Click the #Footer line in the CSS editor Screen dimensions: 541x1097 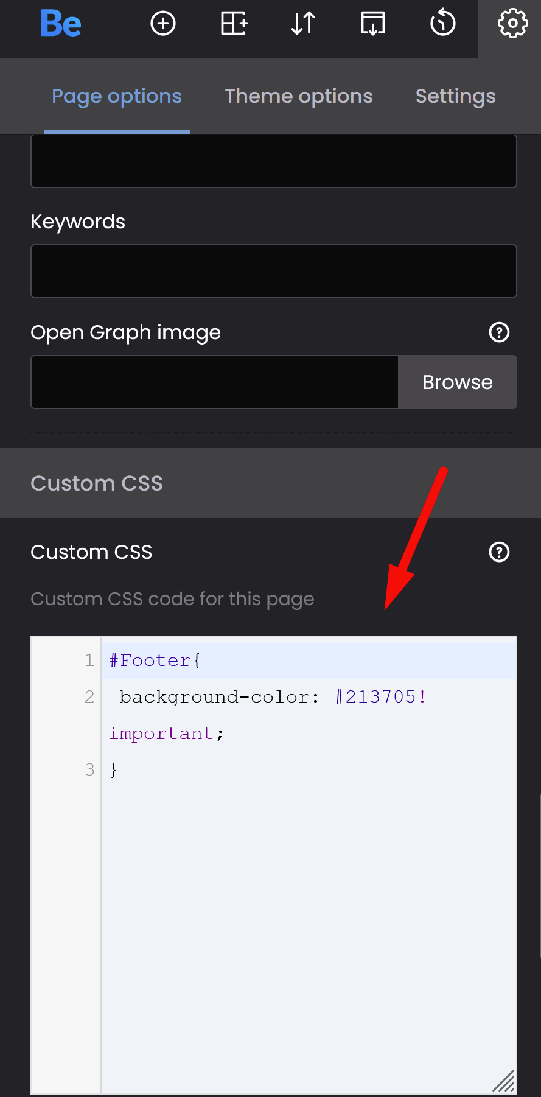(x=155, y=661)
